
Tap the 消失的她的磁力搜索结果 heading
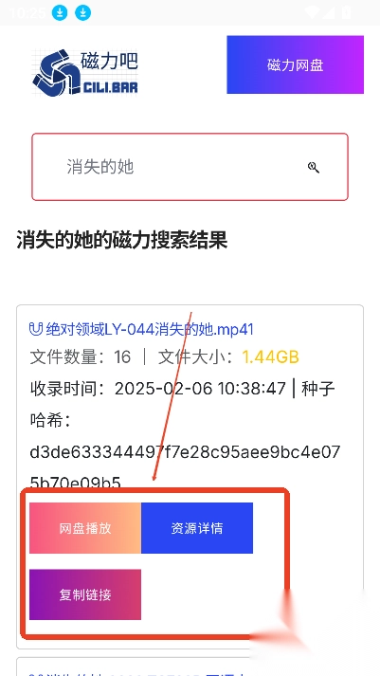(x=122, y=240)
